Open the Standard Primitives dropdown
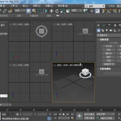This screenshot has height=121, width=121. pyautogui.click(x=109, y=35)
